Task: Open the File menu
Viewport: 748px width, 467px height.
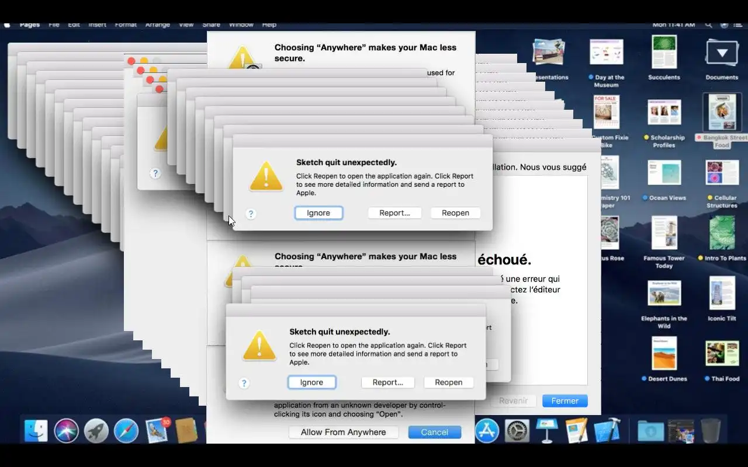Action: 54,25
